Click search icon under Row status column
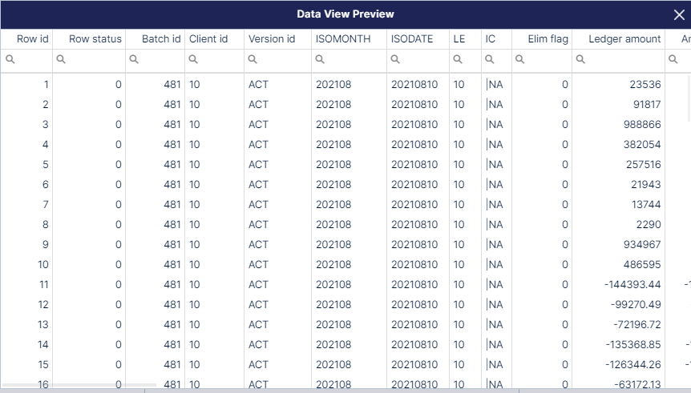 click(61, 59)
